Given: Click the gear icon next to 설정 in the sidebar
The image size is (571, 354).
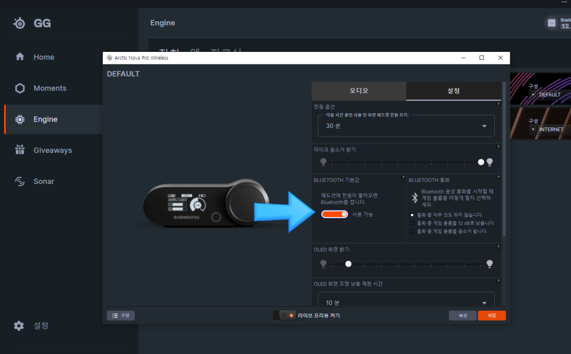Looking at the screenshot, I should (x=19, y=326).
